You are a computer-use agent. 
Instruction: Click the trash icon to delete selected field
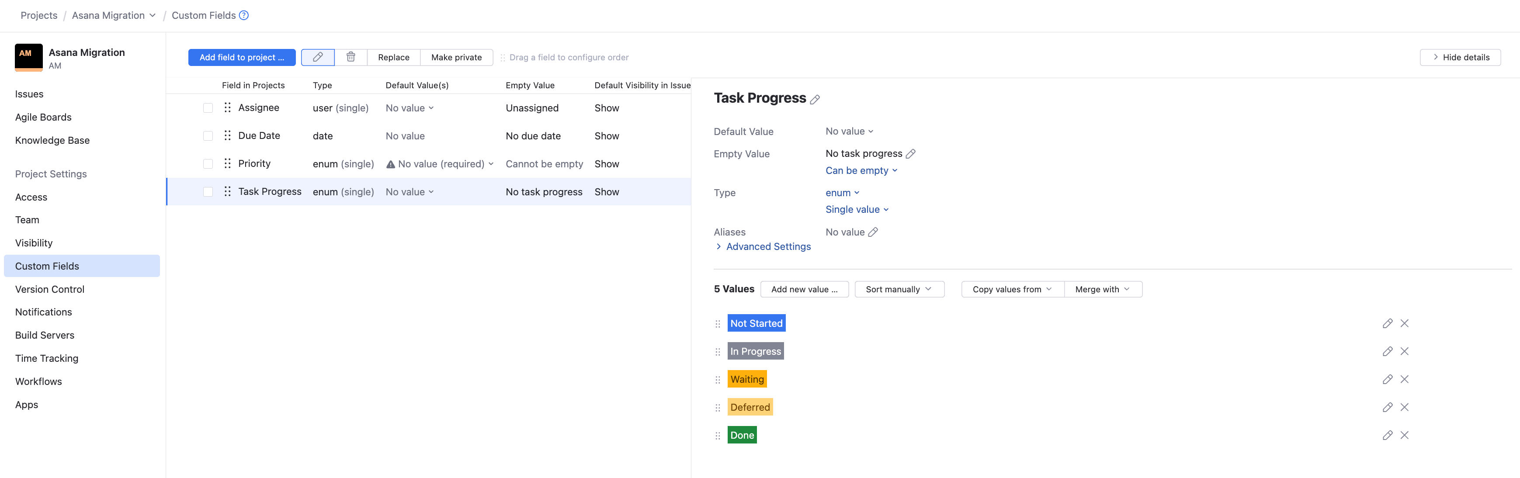(351, 57)
